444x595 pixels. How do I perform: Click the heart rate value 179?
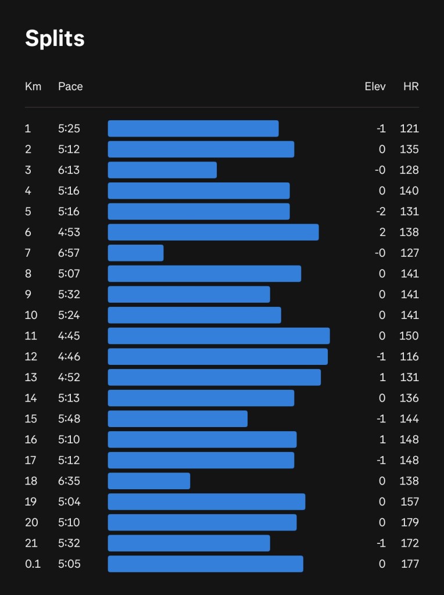pos(409,522)
